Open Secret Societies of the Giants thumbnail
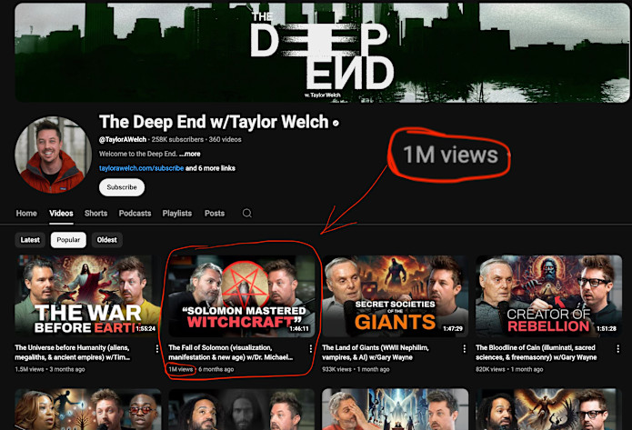 395,295
